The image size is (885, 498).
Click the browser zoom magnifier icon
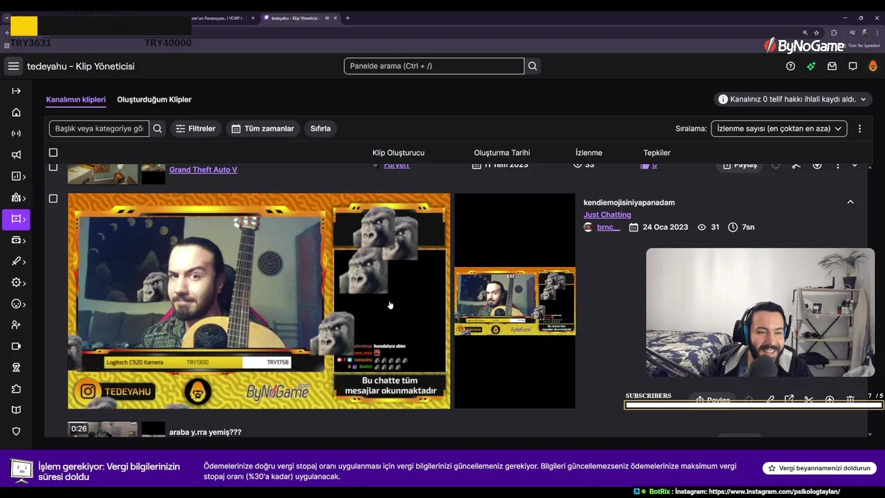click(x=805, y=33)
